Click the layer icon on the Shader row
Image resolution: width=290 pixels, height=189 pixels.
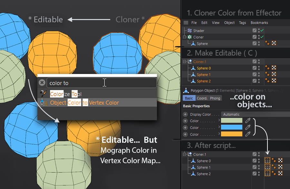(x=255, y=30)
